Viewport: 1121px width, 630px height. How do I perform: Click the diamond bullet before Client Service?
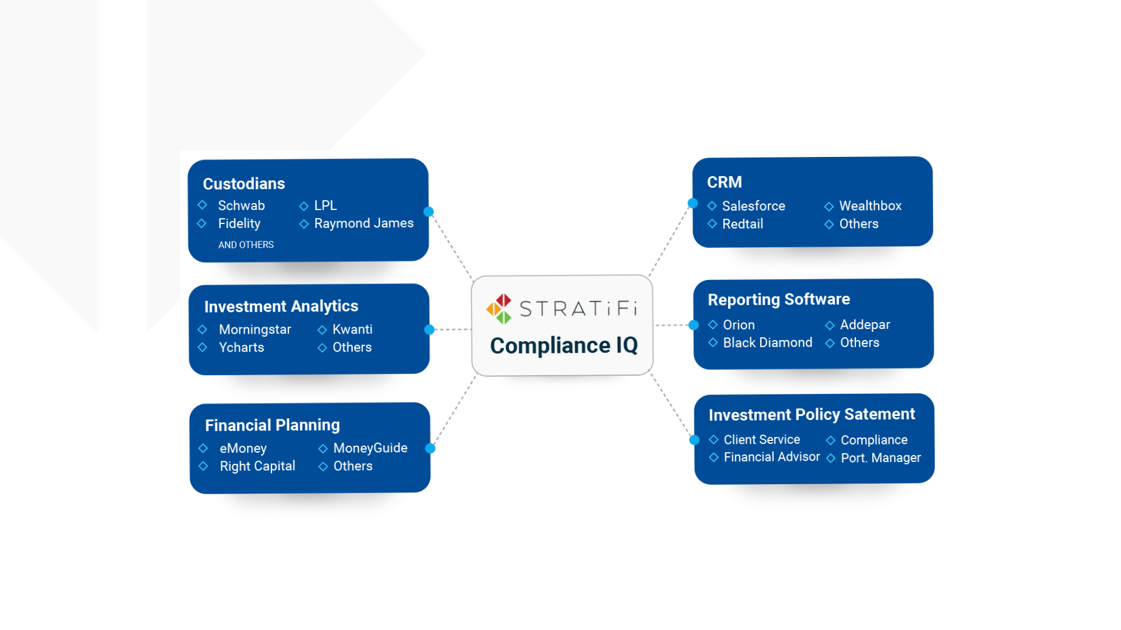point(713,439)
